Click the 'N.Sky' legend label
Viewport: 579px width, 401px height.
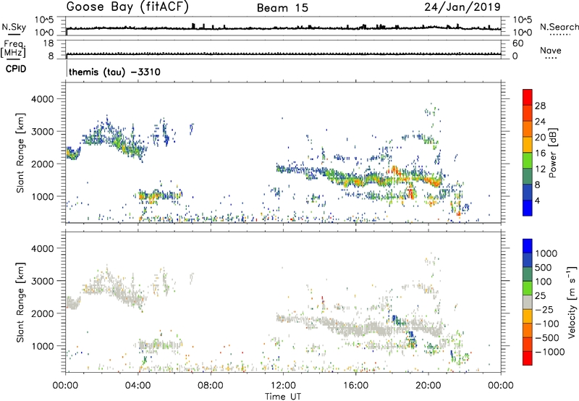point(14,28)
